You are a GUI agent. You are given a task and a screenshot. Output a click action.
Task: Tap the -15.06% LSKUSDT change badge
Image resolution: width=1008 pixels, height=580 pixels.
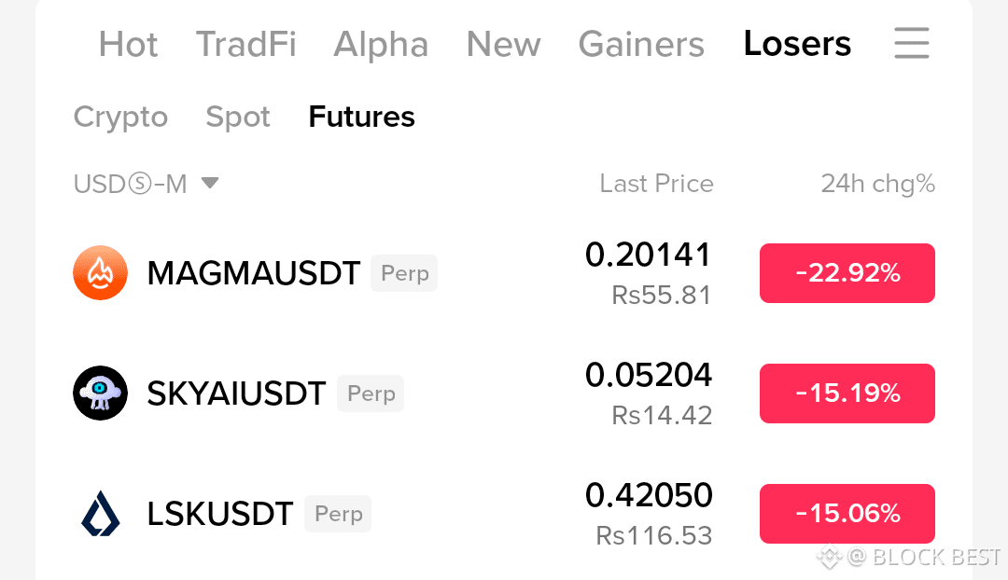coord(847,513)
